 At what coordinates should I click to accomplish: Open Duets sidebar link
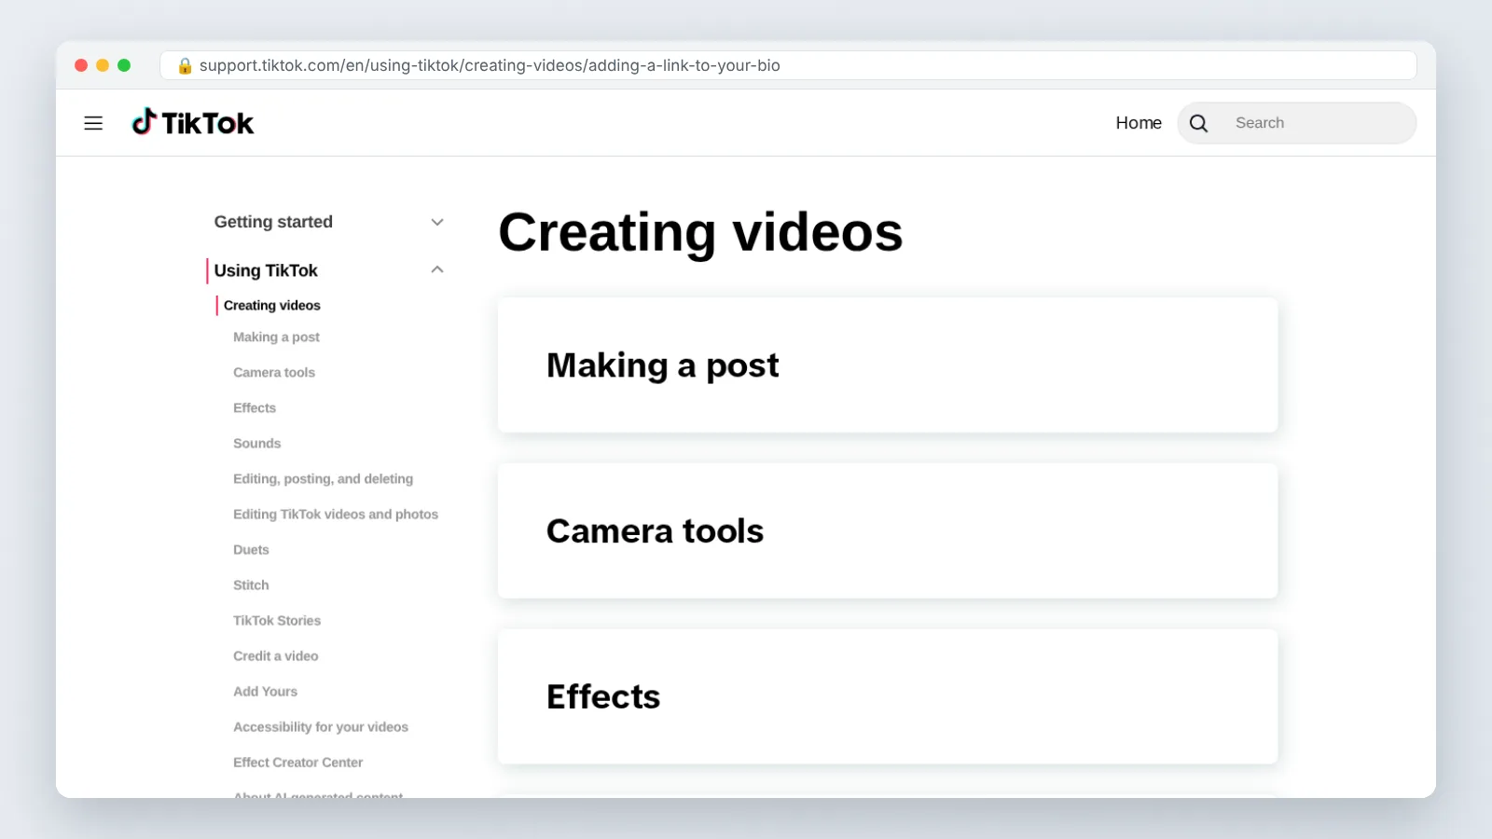click(251, 550)
